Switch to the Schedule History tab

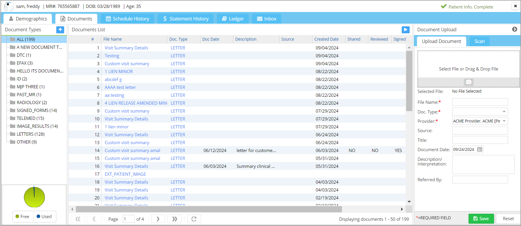click(x=127, y=19)
